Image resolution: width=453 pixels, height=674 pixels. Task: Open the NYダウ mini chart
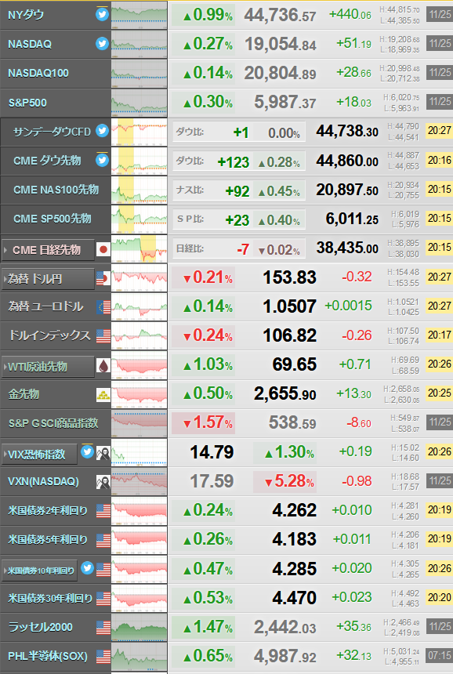(140, 15)
